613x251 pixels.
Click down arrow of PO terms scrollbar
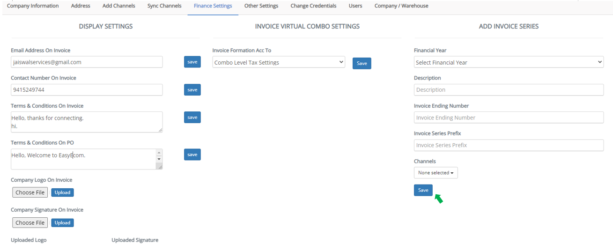click(159, 159)
